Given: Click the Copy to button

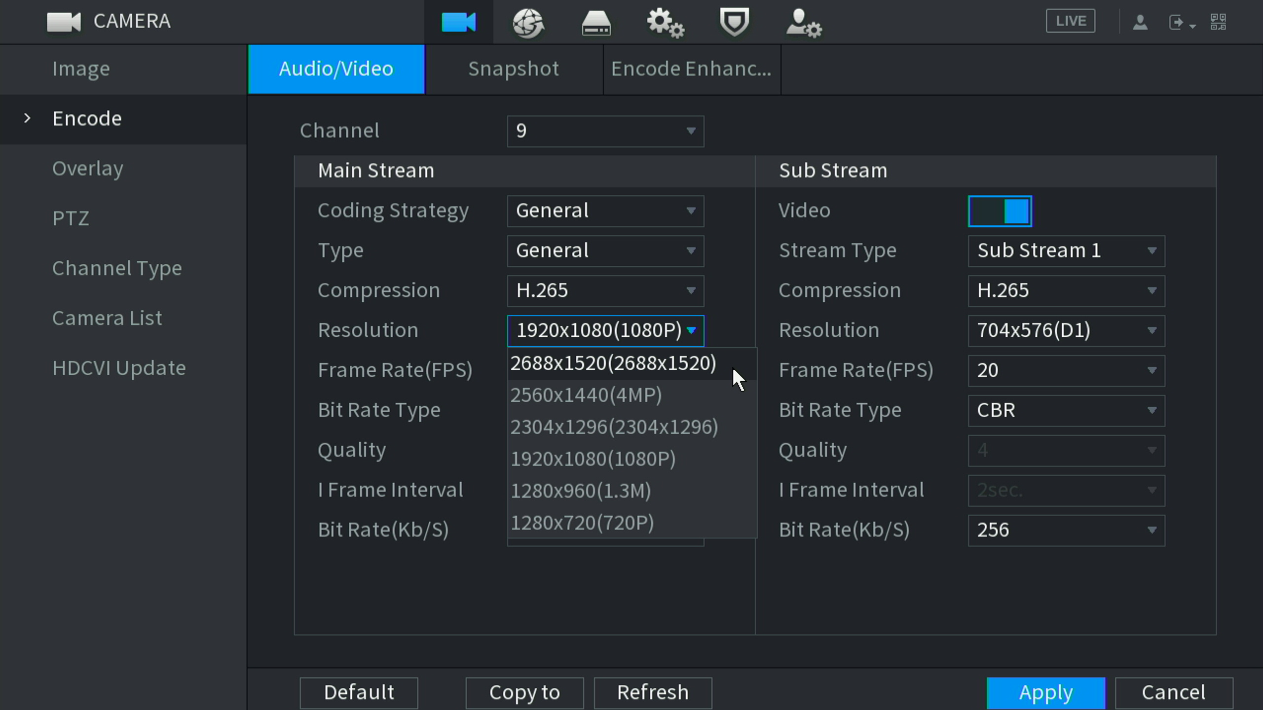Looking at the screenshot, I should tap(524, 692).
